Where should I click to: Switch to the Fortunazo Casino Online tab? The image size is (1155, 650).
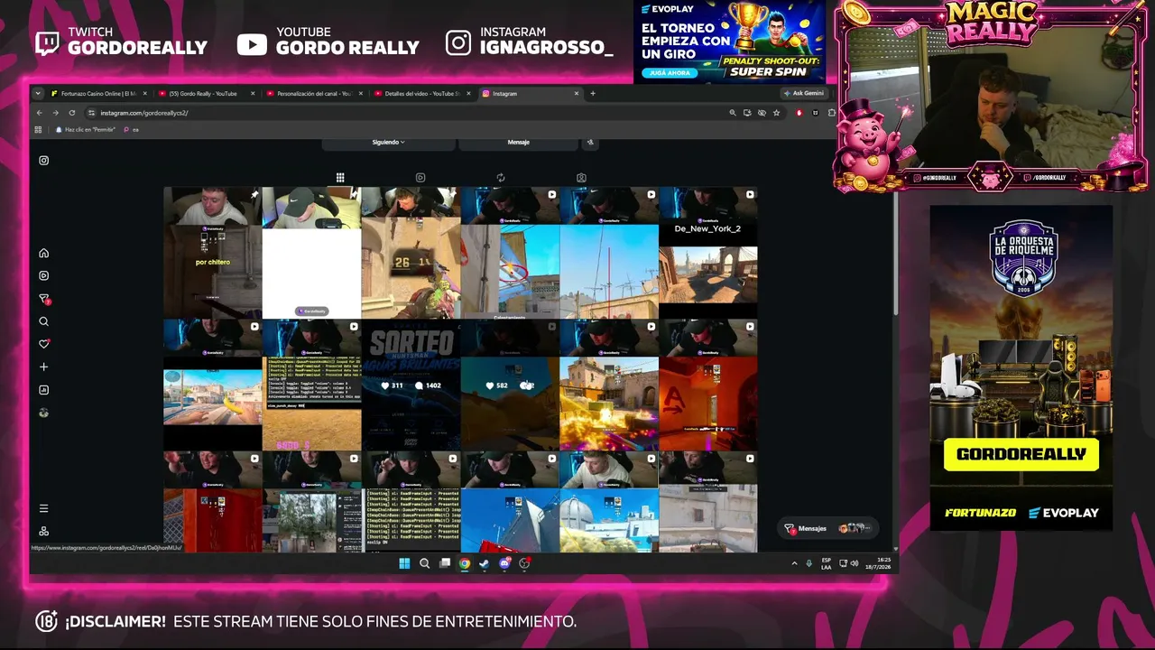point(98,93)
